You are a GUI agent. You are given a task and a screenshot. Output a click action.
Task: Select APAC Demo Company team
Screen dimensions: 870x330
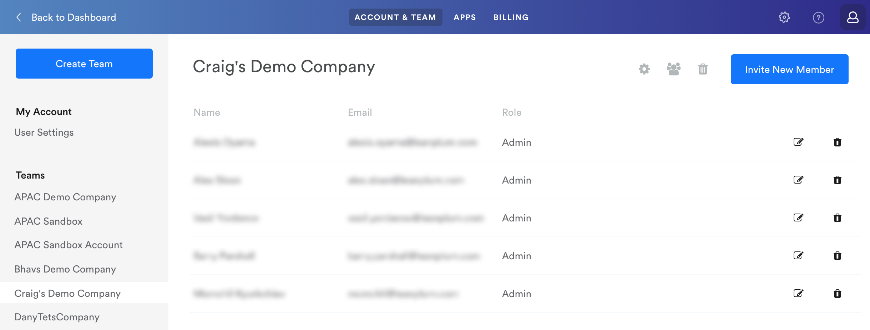65,197
